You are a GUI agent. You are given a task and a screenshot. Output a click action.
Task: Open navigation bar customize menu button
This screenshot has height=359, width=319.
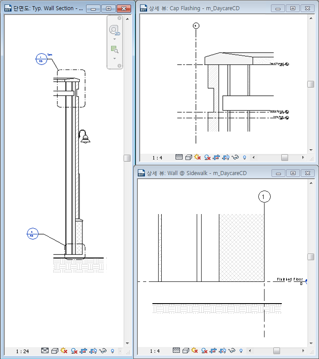[120, 66]
